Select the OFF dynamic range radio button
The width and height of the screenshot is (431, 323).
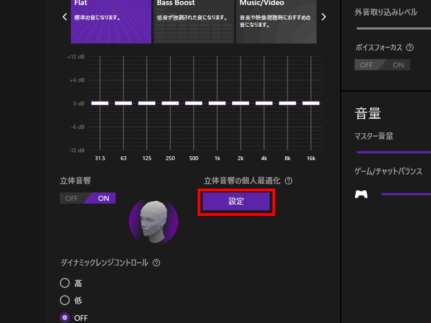pos(65,318)
